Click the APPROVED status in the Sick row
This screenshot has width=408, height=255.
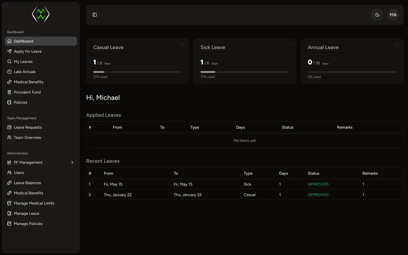pos(318,184)
